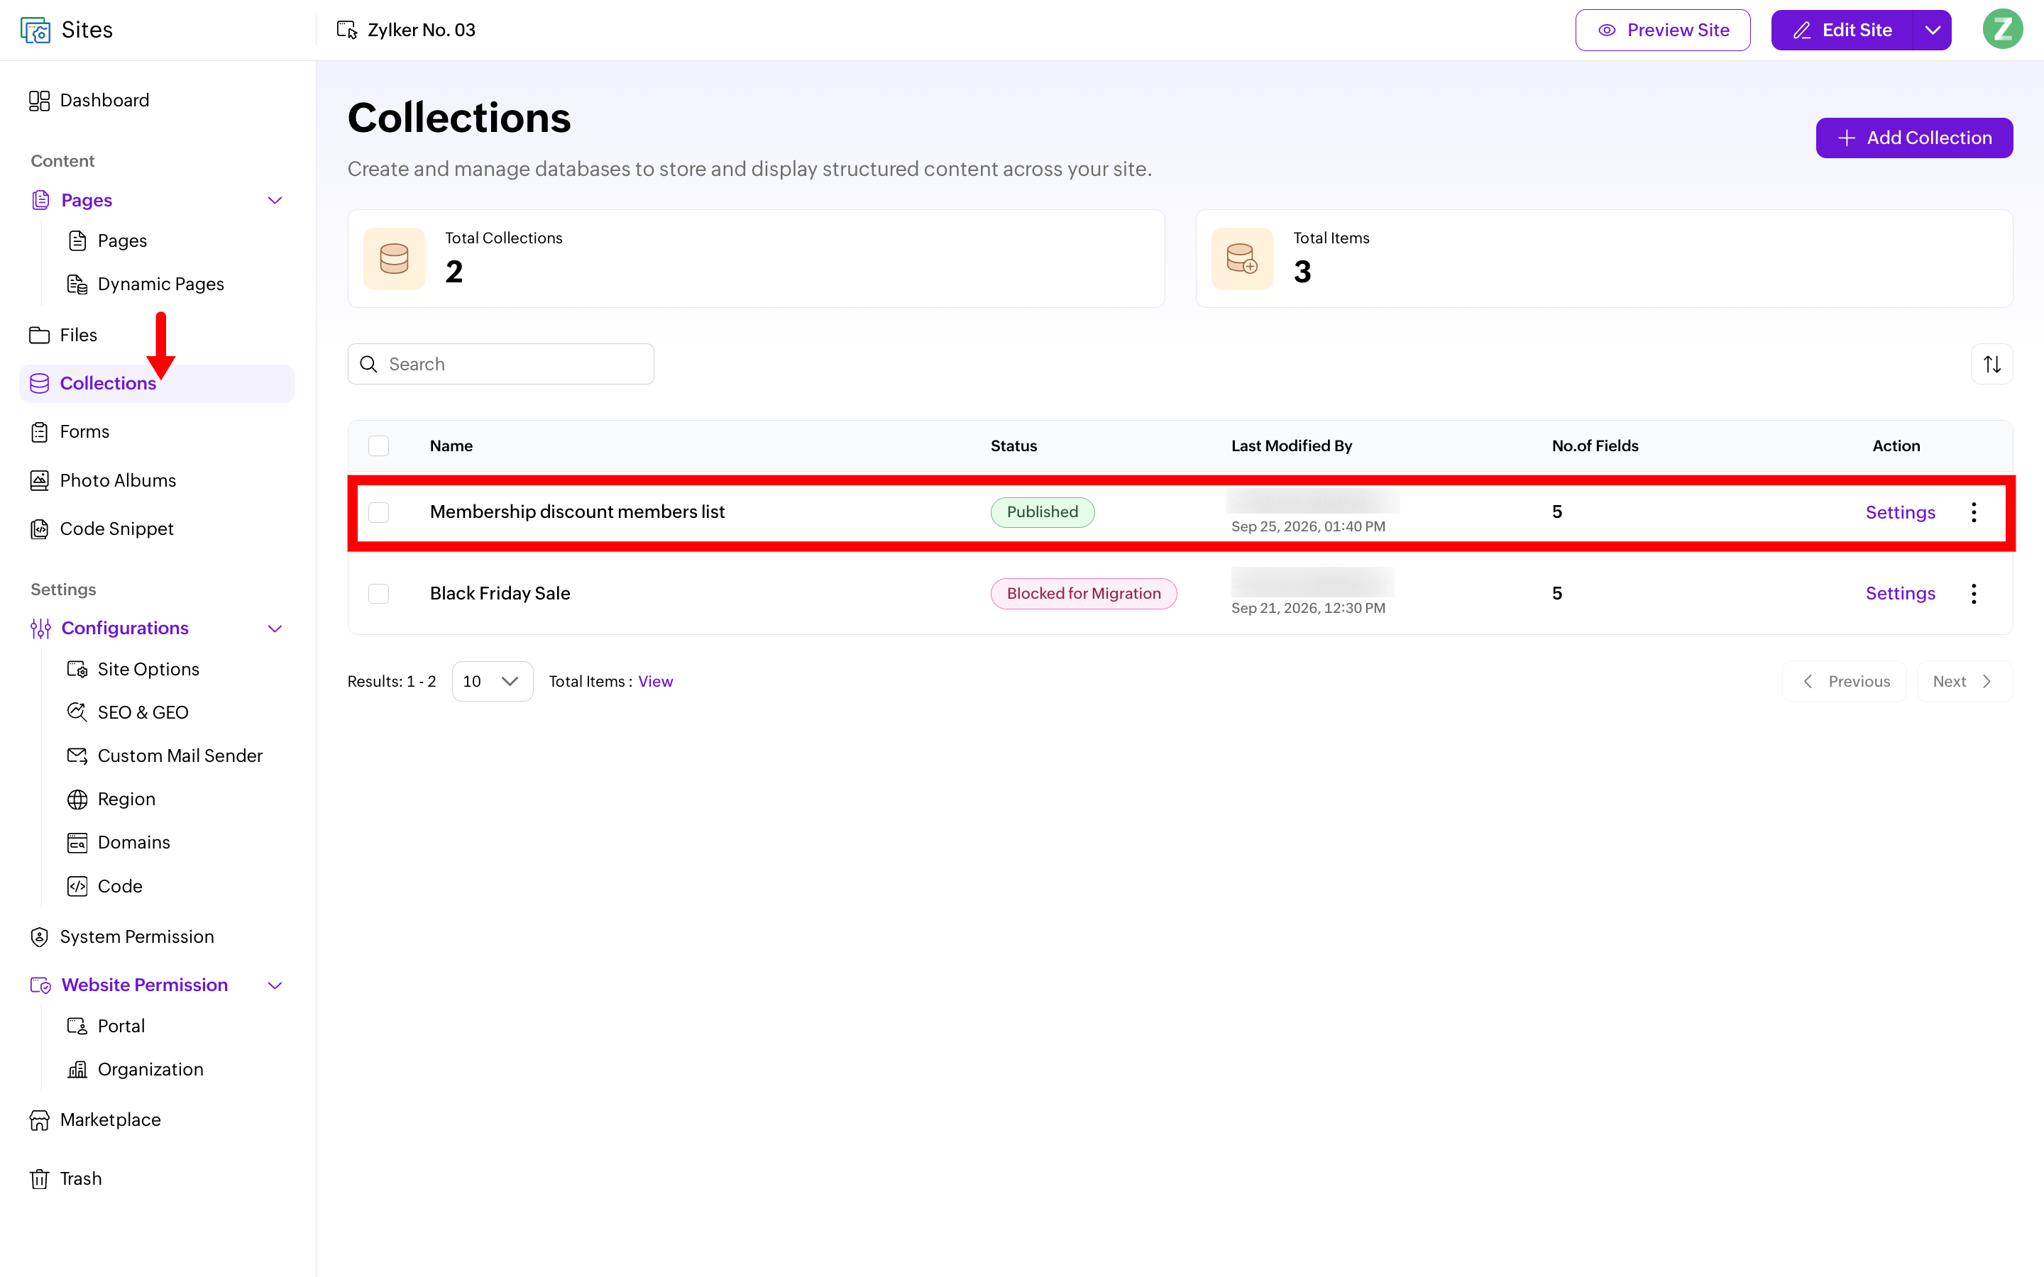Viewport: 2044px width, 1277px height.
Task: Select Portal under Website Permission
Action: 106,1026
